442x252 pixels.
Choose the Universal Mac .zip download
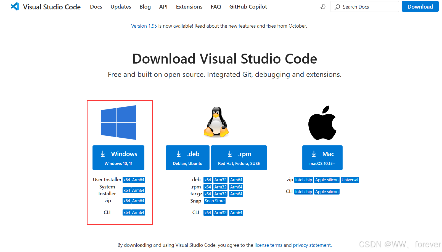pyautogui.click(x=350, y=180)
